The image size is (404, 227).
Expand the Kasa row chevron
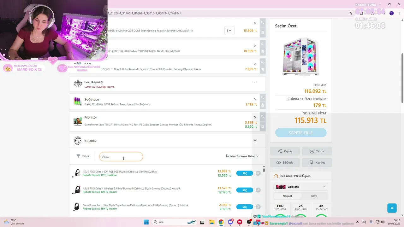255,64
